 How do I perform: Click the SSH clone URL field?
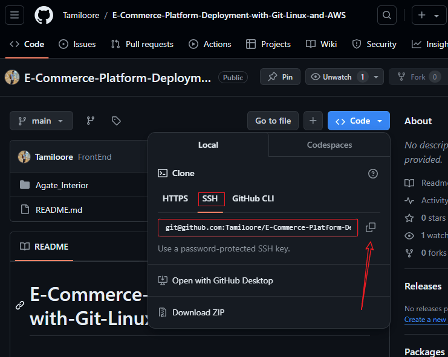pos(258,228)
